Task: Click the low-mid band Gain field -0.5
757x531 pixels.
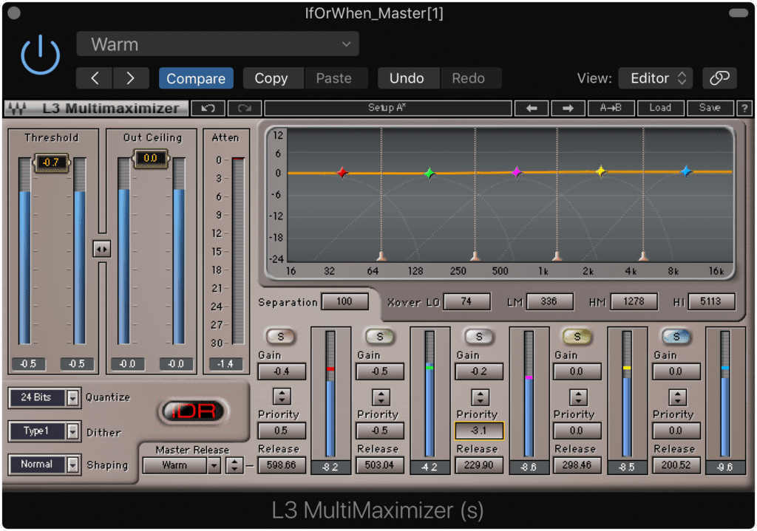Action: (x=380, y=371)
